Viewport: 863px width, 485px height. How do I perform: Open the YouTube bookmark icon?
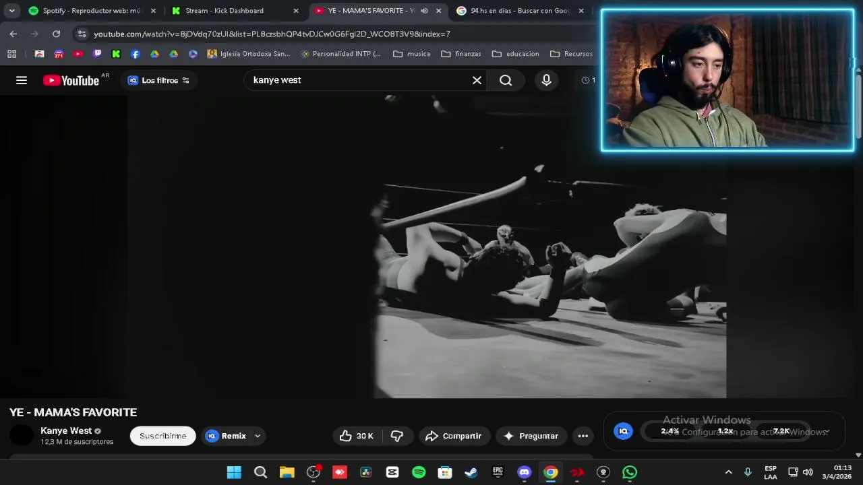pos(78,54)
